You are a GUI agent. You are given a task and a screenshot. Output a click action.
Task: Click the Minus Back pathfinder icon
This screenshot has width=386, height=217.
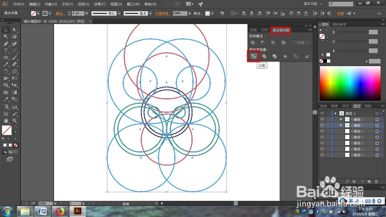pos(306,56)
